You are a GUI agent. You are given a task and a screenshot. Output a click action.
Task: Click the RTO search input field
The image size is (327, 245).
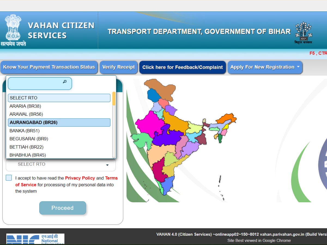(x=38, y=83)
